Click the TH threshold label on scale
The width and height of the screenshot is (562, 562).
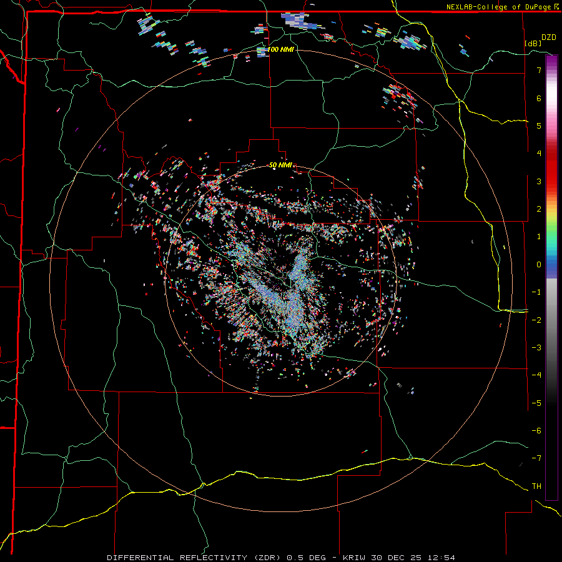tap(536, 486)
